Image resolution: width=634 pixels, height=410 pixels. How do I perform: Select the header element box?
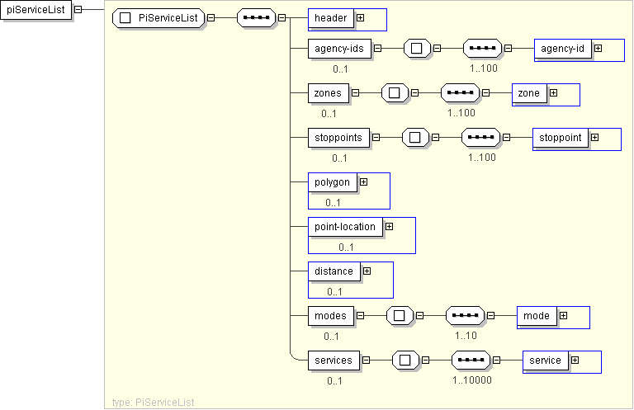(331, 18)
